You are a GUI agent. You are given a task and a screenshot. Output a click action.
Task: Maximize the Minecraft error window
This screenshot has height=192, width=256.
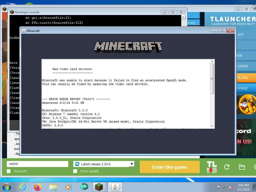tap(222, 31)
